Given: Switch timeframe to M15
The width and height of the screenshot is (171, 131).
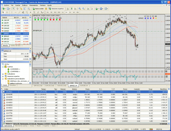Looking at the screenshot, I should coord(55,12).
